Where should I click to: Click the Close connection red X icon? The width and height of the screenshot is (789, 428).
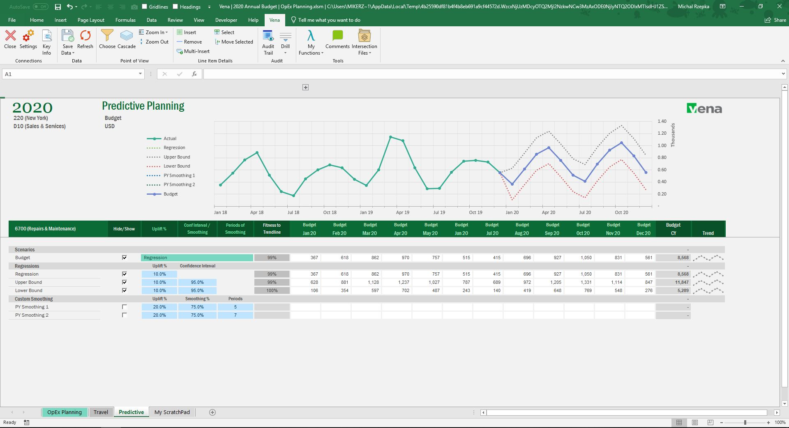10,36
